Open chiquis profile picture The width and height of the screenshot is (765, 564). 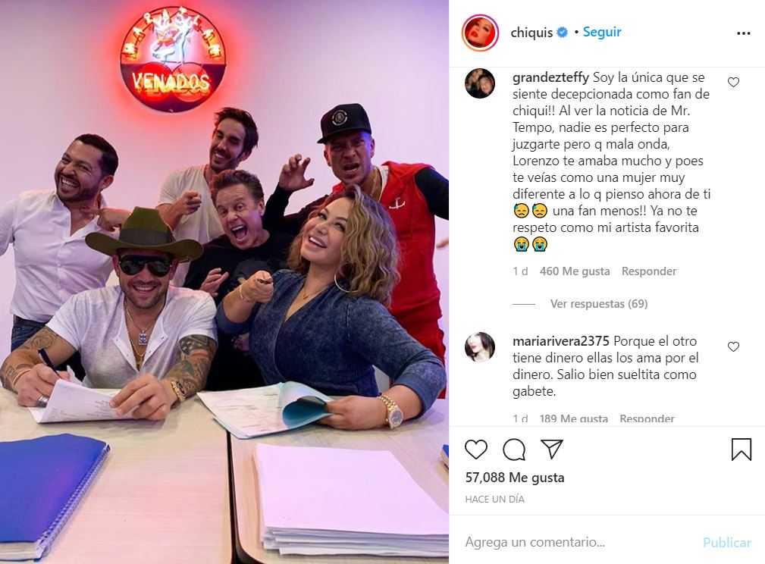[x=480, y=33]
